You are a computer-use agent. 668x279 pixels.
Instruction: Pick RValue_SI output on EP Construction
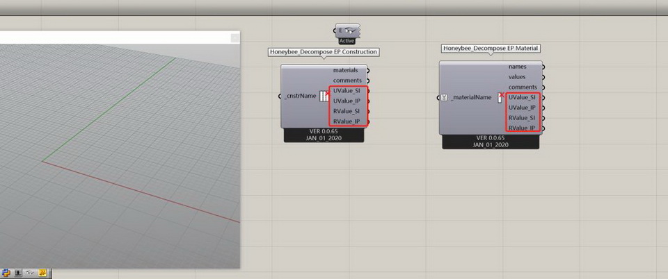click(x=346, y=111)
